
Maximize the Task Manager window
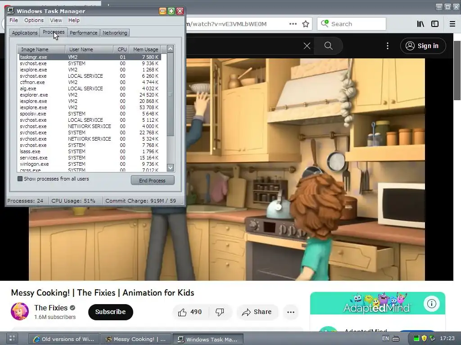coord(171,11)
